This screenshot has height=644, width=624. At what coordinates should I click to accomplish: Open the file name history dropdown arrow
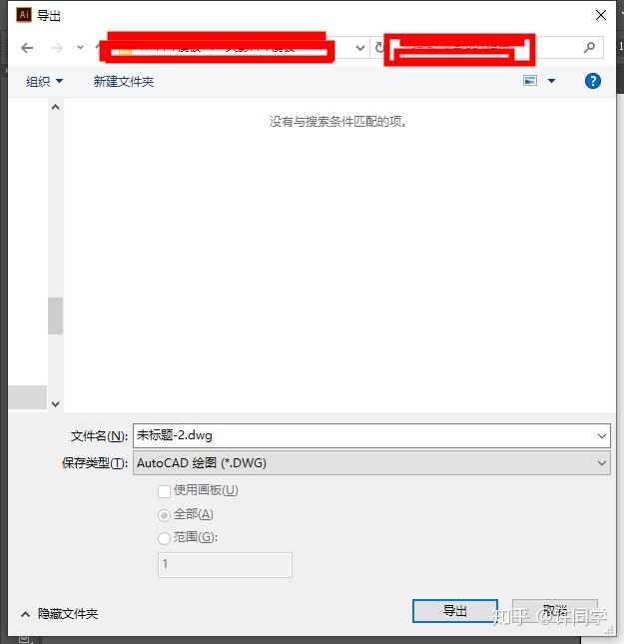pos(602,435)
